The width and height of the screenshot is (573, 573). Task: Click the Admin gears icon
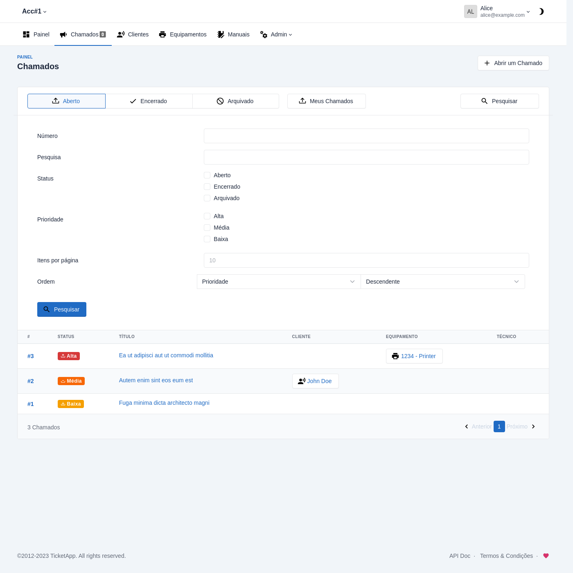(x=264, y=34)
